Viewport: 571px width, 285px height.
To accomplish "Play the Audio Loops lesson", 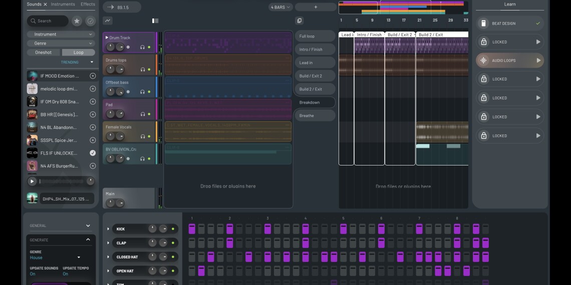I will [x=538, y=60].
